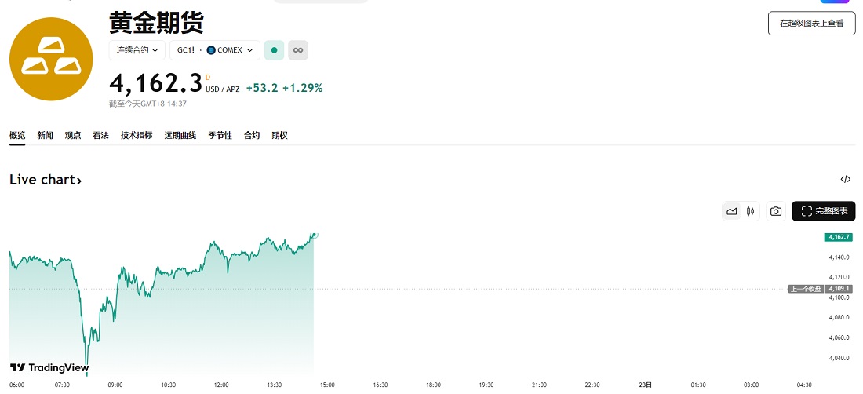The image size is (863, 394).
Task: Click the TradingView logo on chart
Action: point(49,367)
